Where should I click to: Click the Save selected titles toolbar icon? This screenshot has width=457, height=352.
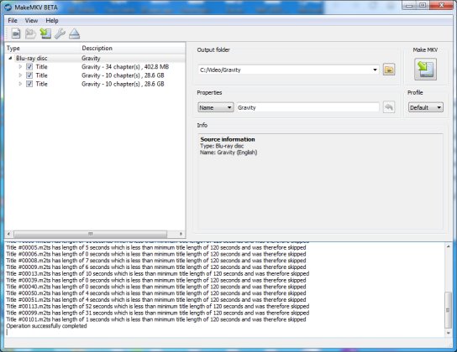click(x=45, y=34)
